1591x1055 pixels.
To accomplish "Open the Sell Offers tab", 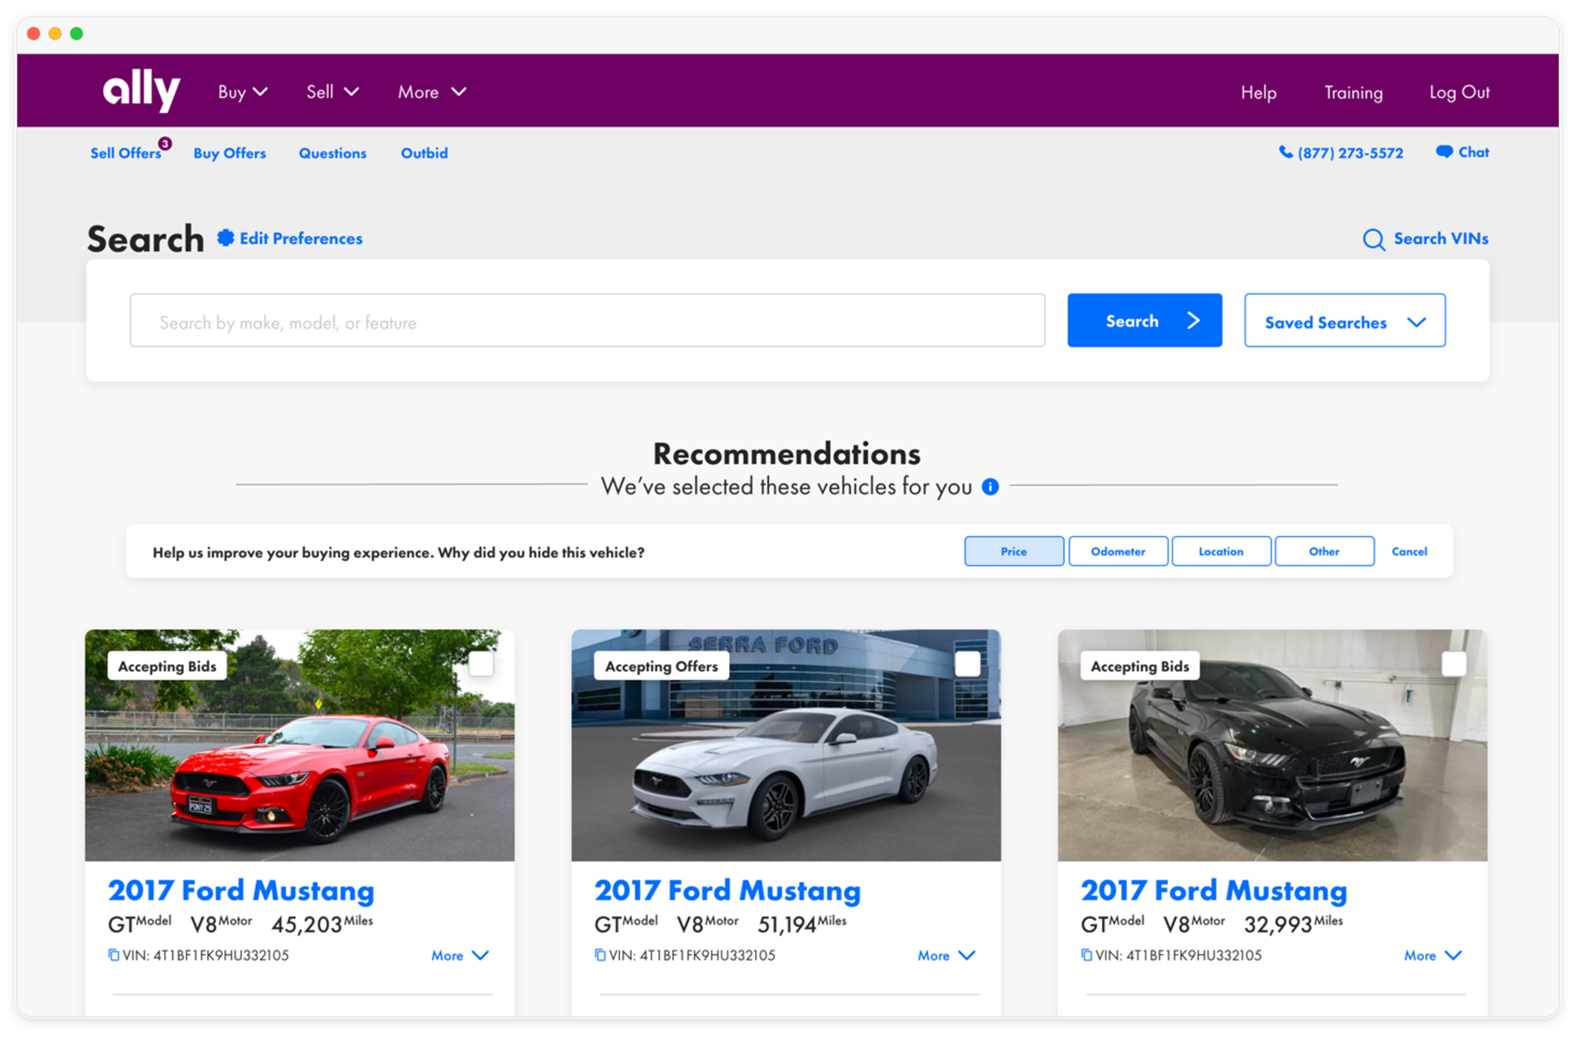I will click(125, 153).
